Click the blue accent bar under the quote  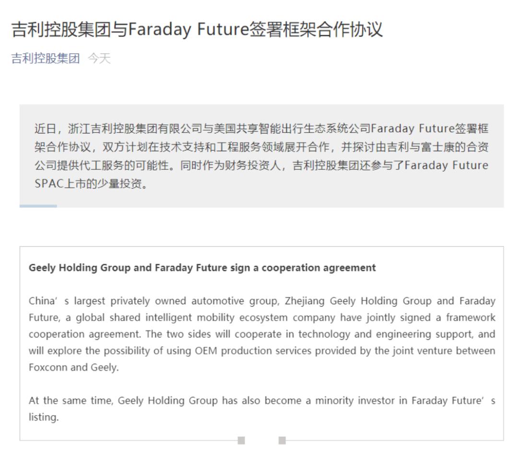point(38,206)
